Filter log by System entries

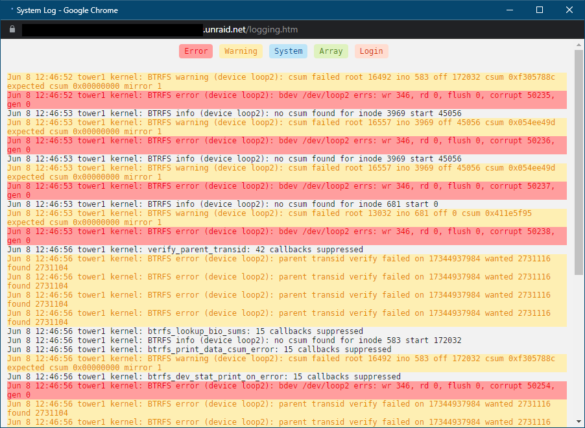288,51
